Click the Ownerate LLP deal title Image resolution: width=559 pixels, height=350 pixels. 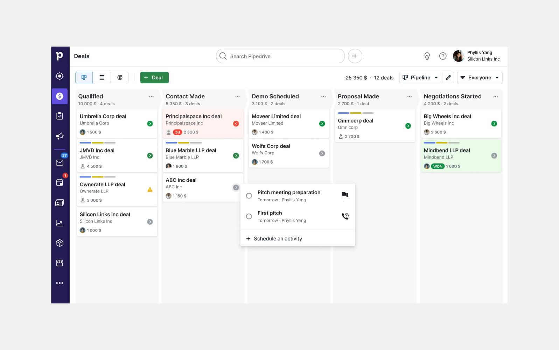click(102, 184)
